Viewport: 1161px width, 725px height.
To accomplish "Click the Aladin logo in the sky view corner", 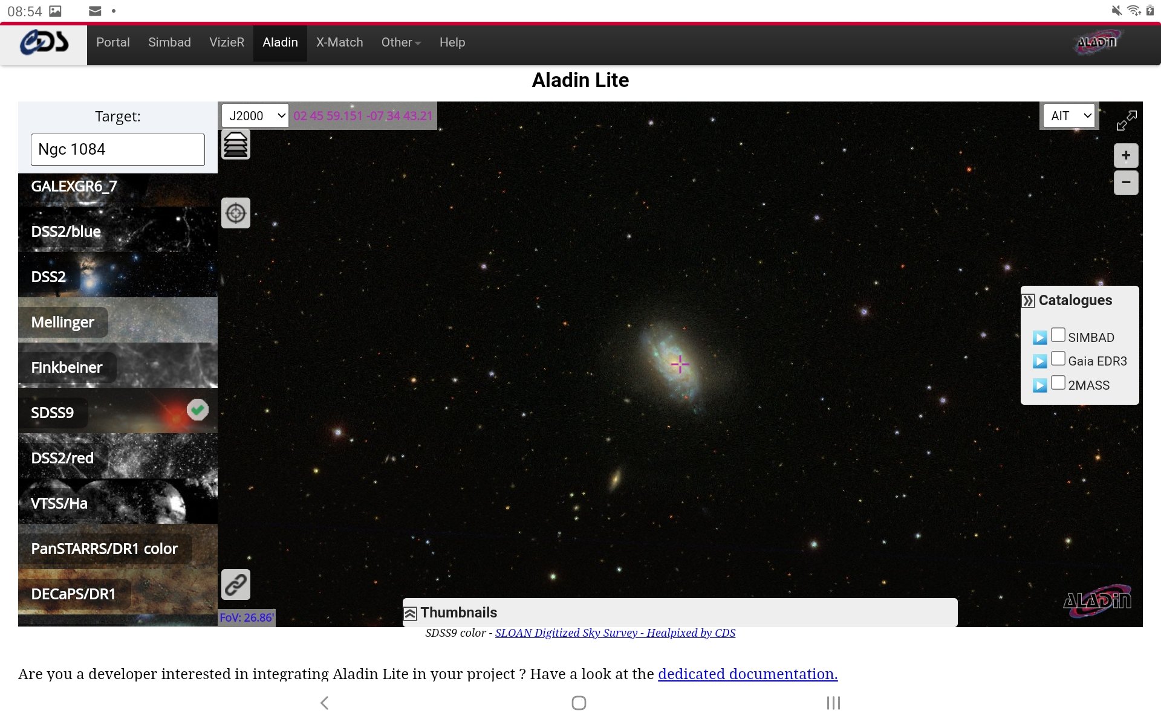I will [x=1097, y=600].
